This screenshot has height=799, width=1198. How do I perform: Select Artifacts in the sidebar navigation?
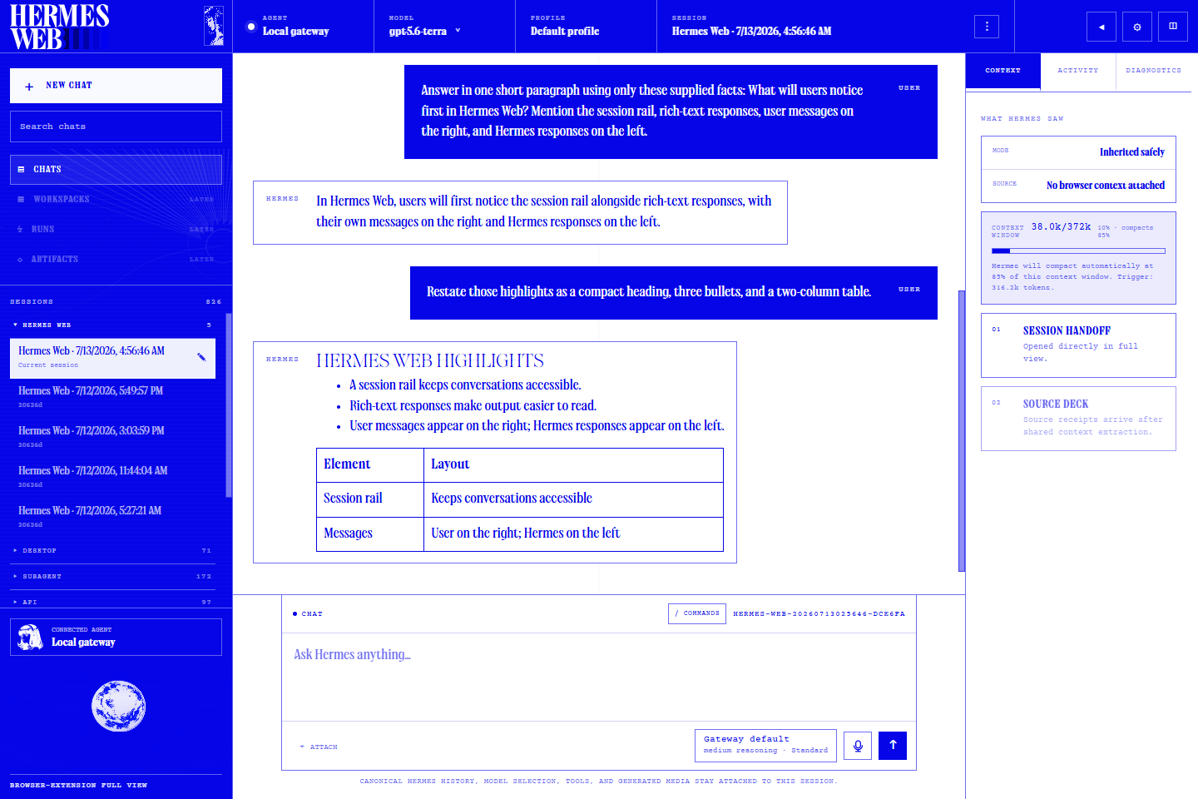pyautogui.click(x=116, y=259)
